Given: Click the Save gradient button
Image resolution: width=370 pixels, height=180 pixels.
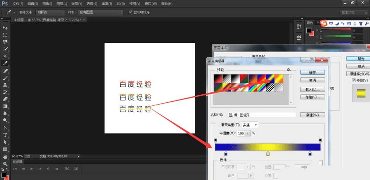Looking at the screenshot, I should (x=312, y=97).
